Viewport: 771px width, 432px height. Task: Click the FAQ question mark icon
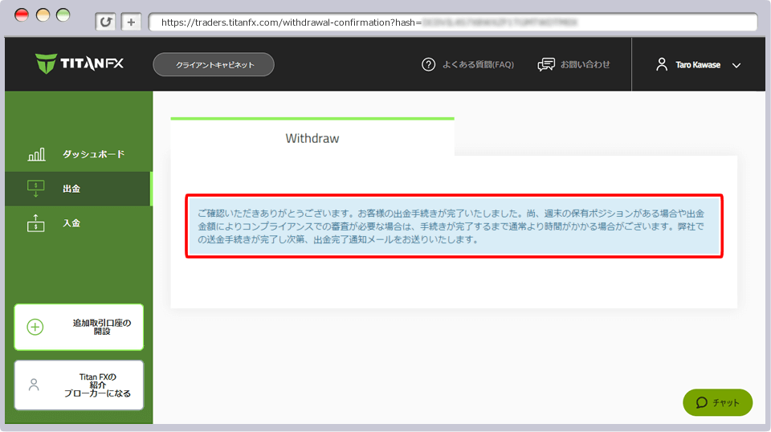(x=429, y=64)
